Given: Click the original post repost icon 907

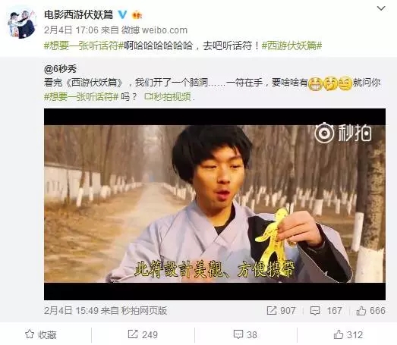Looking at the screenshot, I should 272,310.
